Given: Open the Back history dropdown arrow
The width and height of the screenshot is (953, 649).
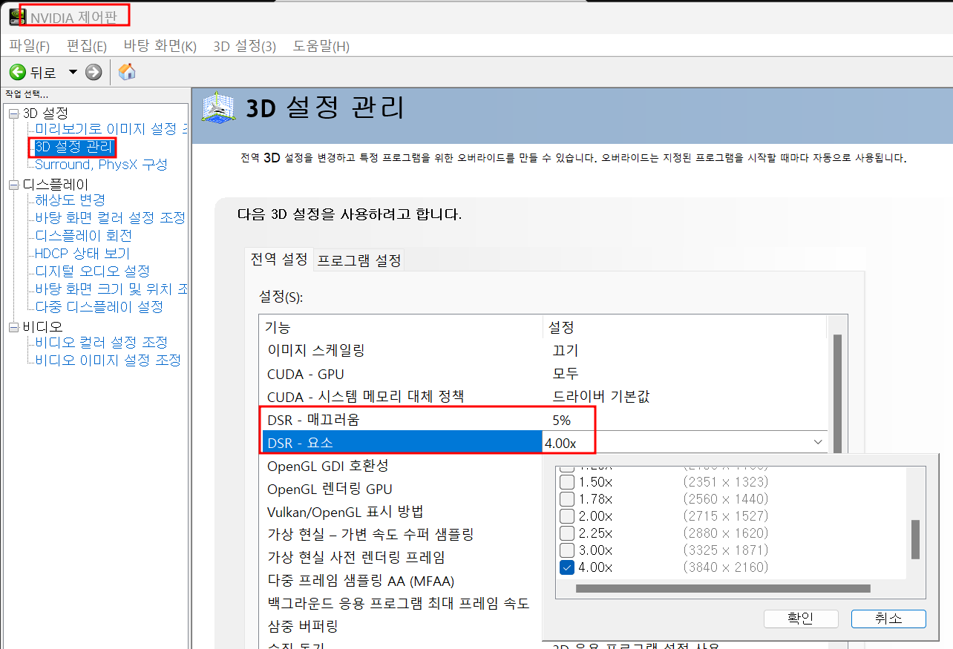Looking at the screenshot, I should (x=73, y=72).
